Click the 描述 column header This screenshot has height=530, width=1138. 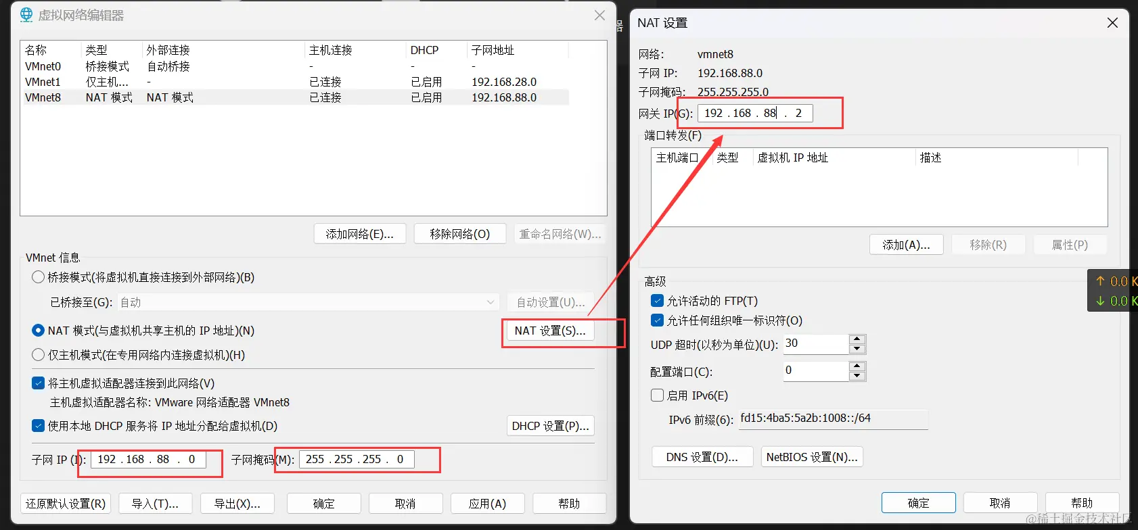click(x=997, y=158)
